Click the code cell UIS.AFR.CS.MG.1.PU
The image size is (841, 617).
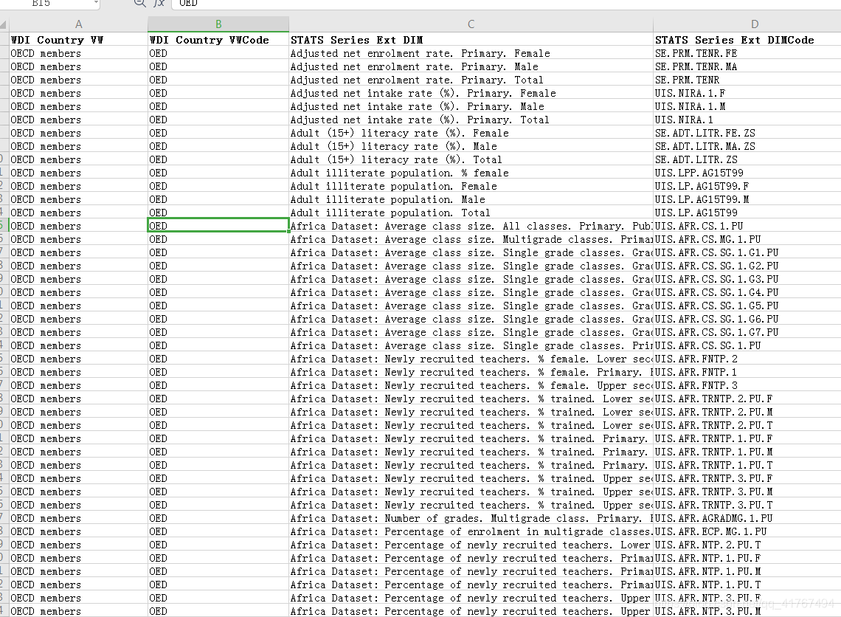pyautogui.click(x=747, y=239)
